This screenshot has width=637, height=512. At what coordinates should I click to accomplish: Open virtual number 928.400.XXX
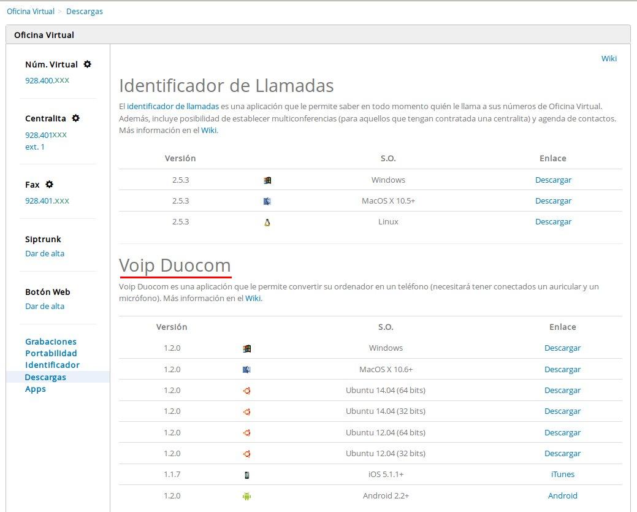tap(47, 80)
